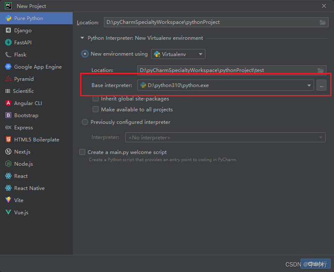The height and width of the screenshot is (272, 334).
Task: Click the FastAPI lightning icon
Action: tap(8, 43)
